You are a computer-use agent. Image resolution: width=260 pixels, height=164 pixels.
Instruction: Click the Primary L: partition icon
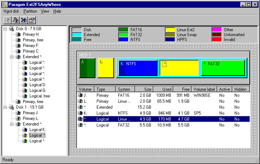pos(18,118)
